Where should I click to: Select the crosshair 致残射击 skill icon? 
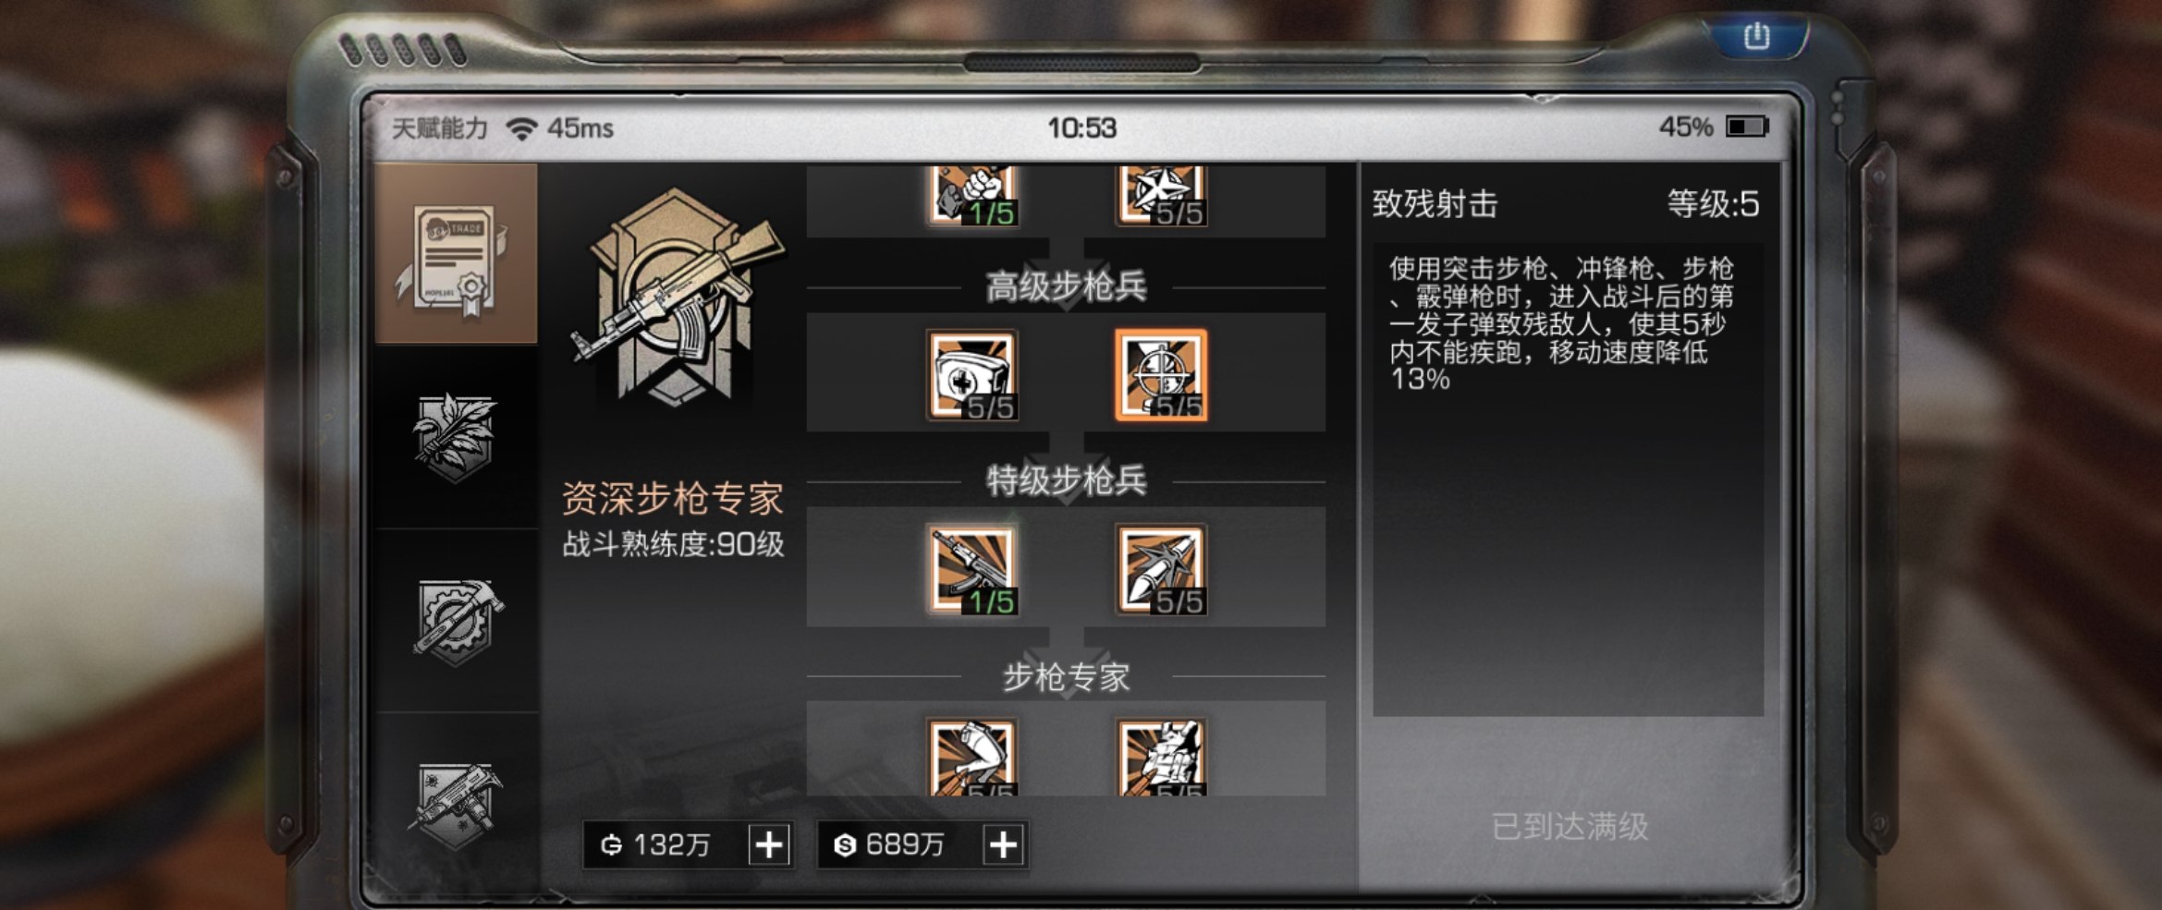(1161, 375)
